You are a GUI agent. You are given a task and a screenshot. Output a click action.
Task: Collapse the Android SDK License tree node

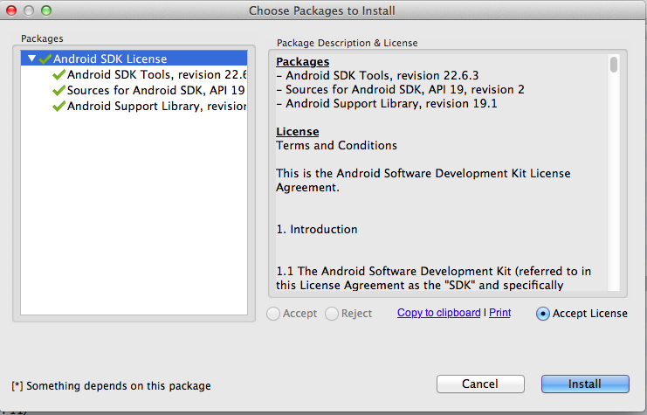pos(31,59)
